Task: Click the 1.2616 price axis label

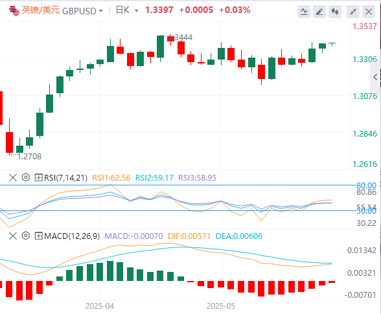Action: pos(365,164)
